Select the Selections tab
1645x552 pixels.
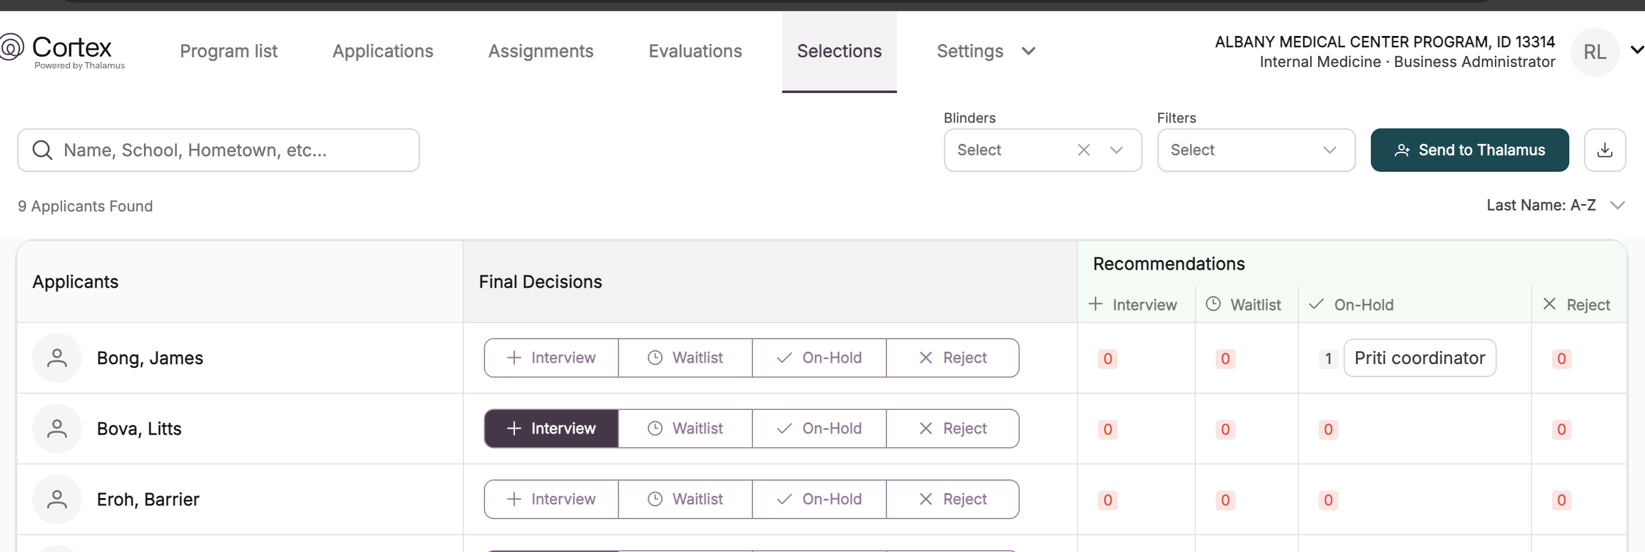tap(839, 51)
